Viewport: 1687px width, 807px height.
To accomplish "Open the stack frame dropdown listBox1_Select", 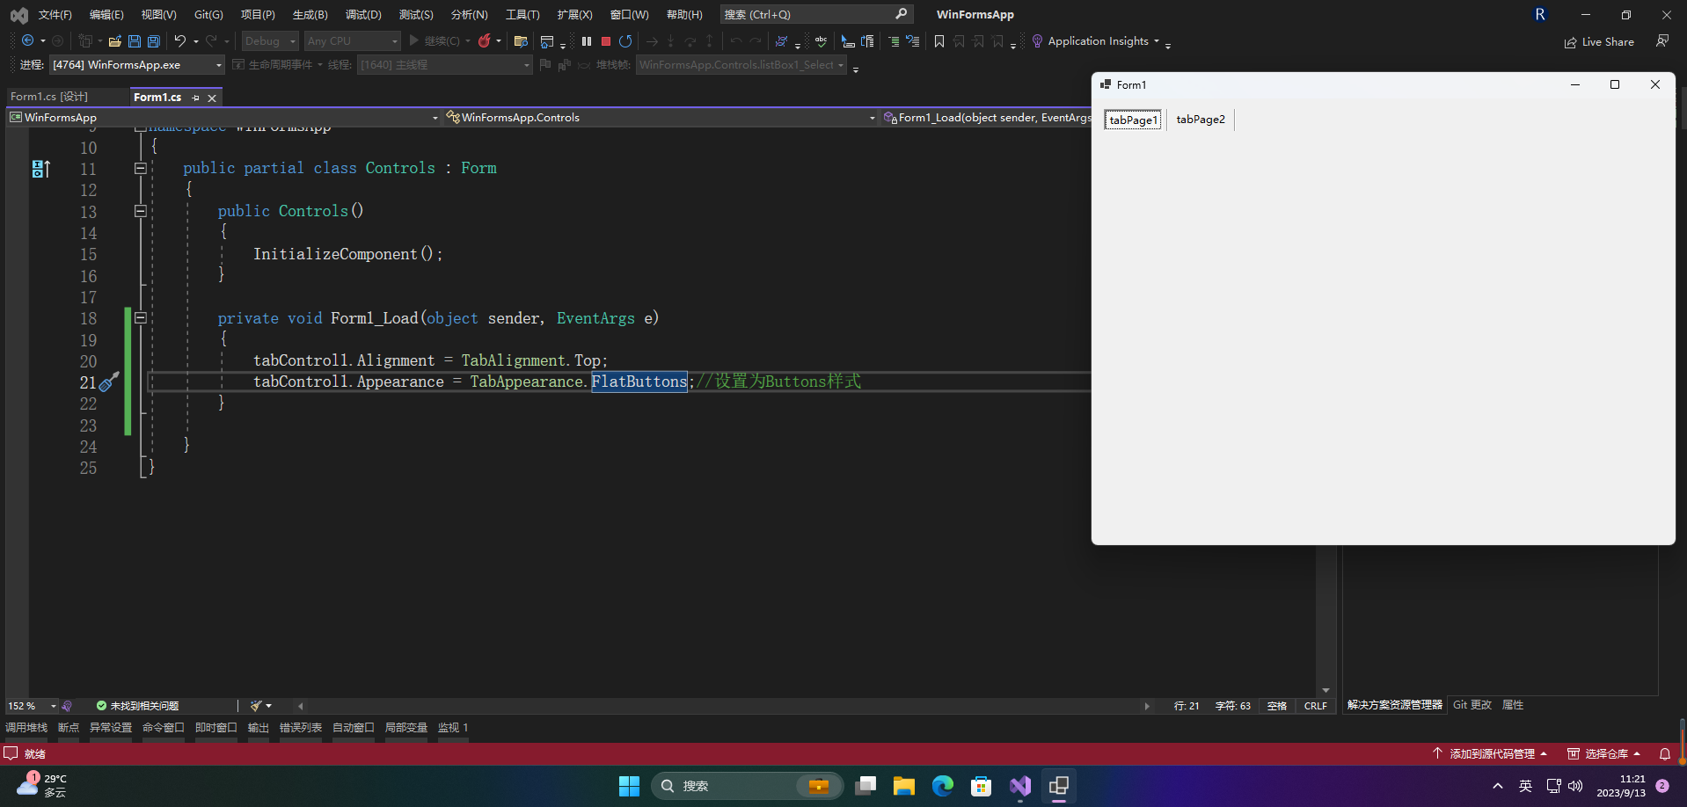I will (x=741, y=65).
